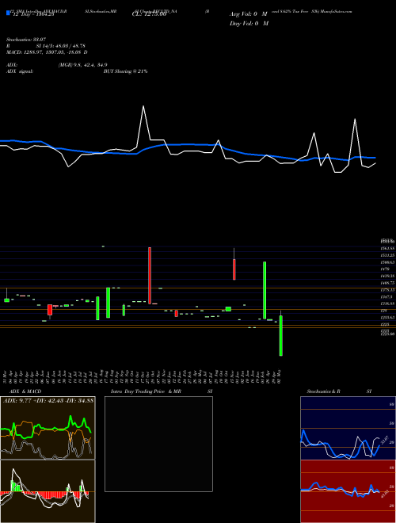Viewport: 396px width, 523px height.
Task: Click the 'Avg Vol: 0 M' readout
Action: click(249, 14)
